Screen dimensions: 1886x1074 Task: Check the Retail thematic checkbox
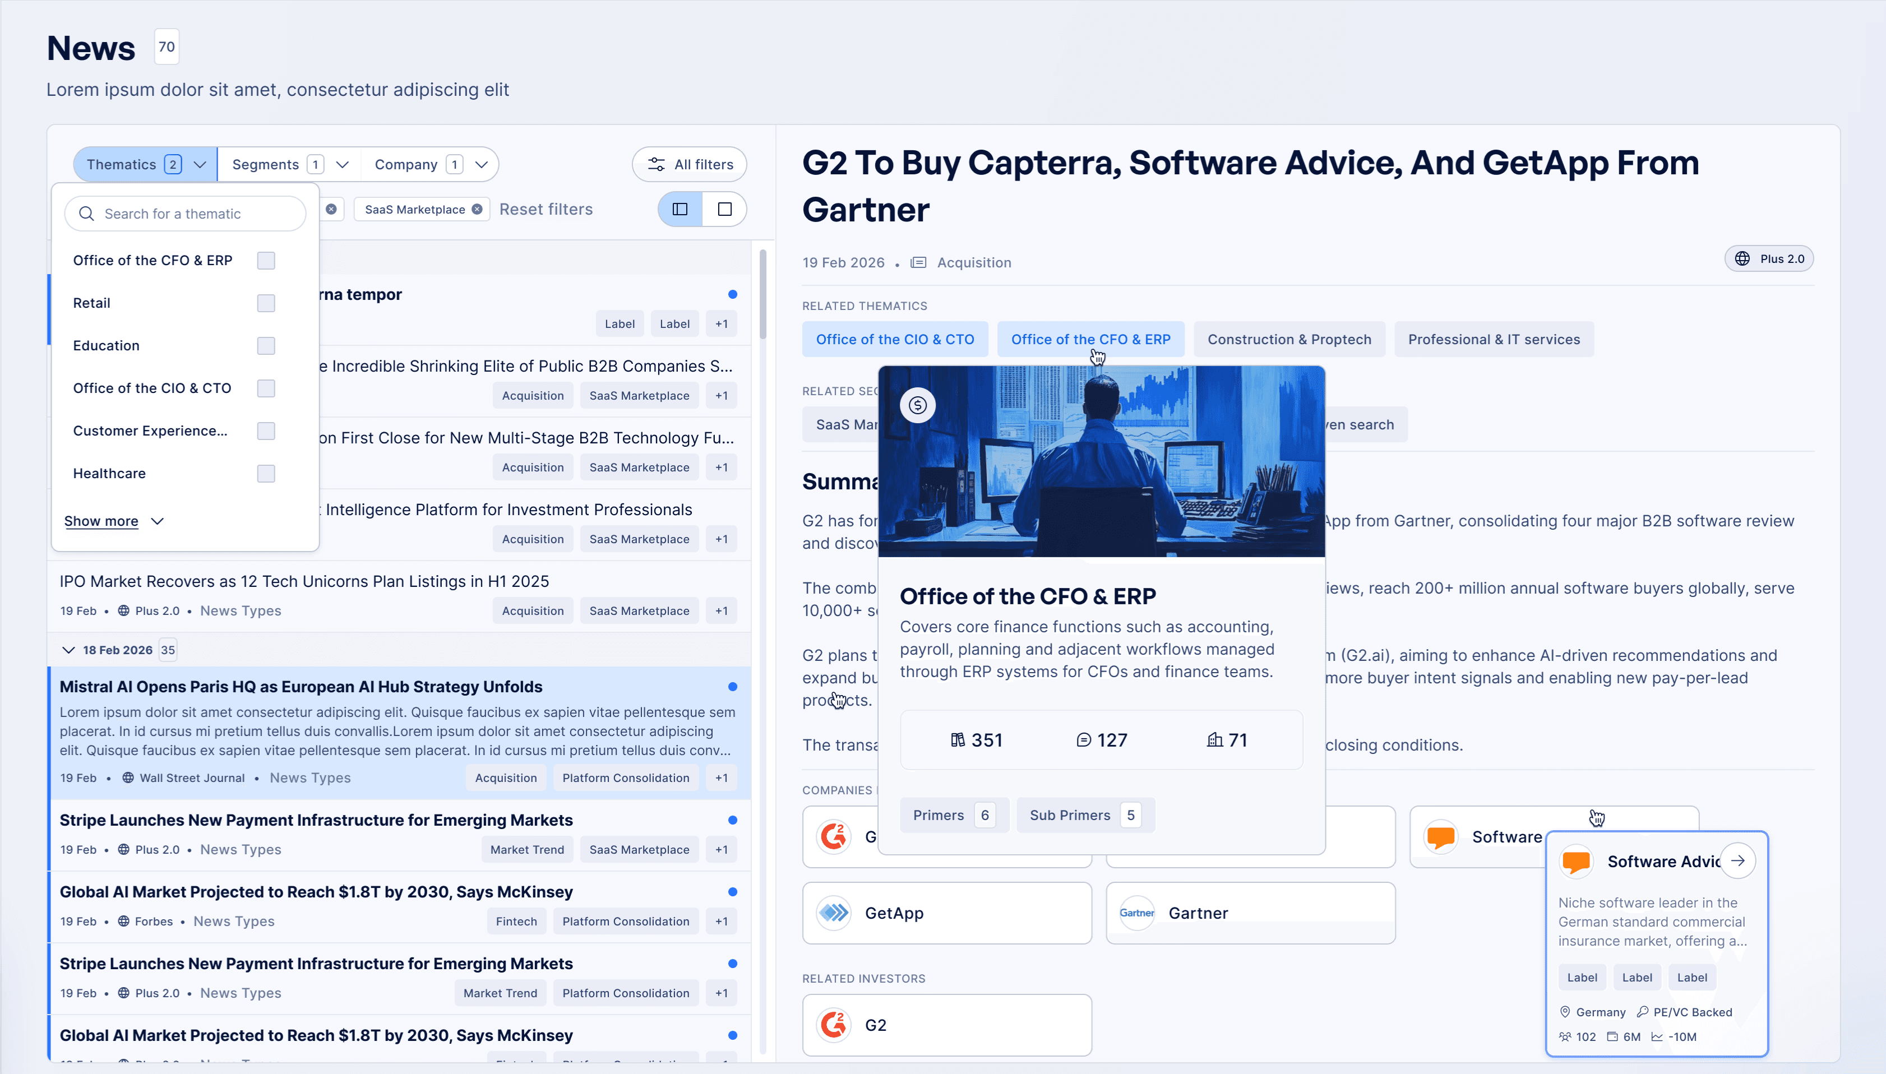point(266,303)
